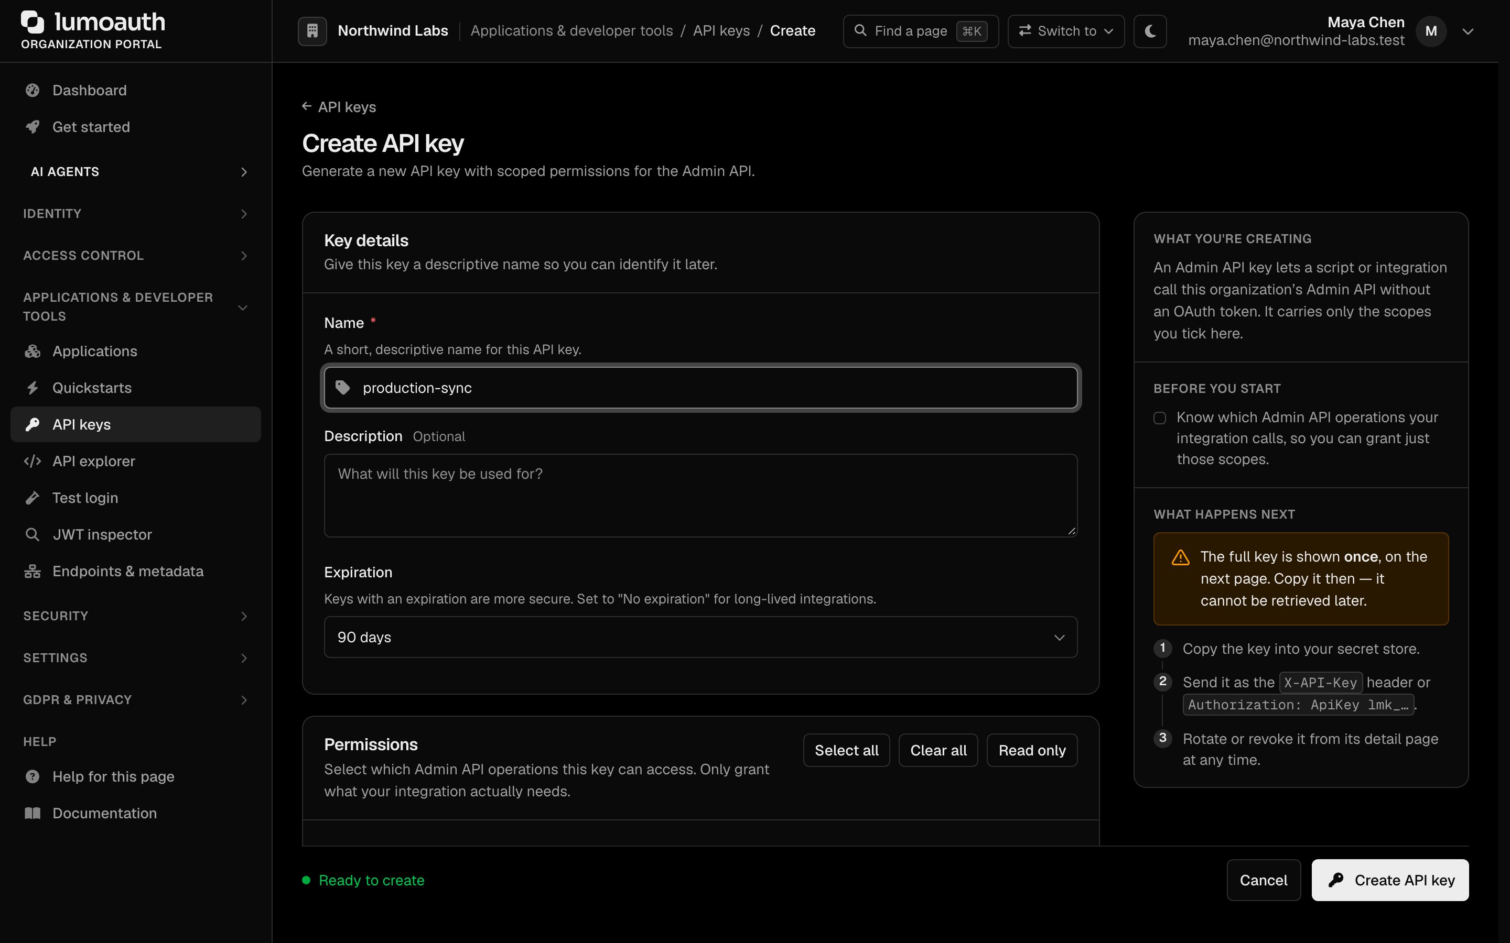Apply the Read only preset
This screenshot has width=1510, height=943.
click(x=1032, y=750)
